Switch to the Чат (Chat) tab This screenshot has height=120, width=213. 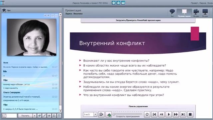point(172,13)
